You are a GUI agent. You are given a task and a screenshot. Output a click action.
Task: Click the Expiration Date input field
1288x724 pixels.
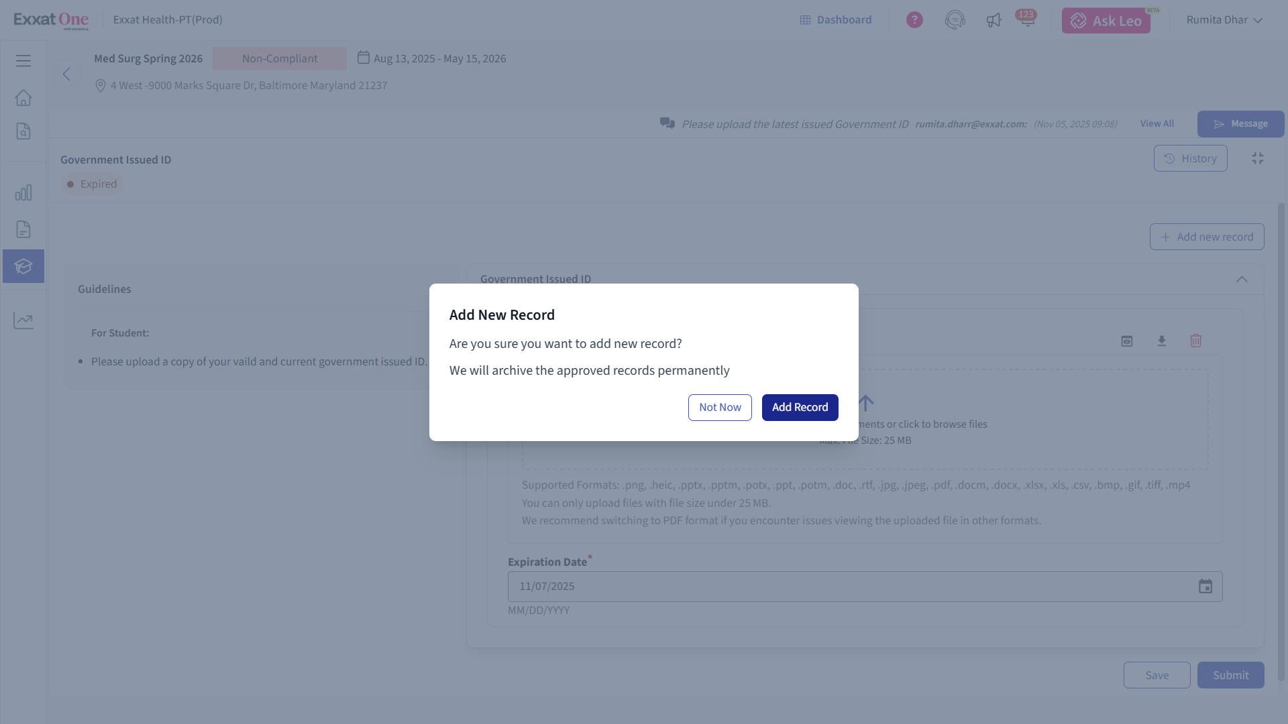pos(845,587)
